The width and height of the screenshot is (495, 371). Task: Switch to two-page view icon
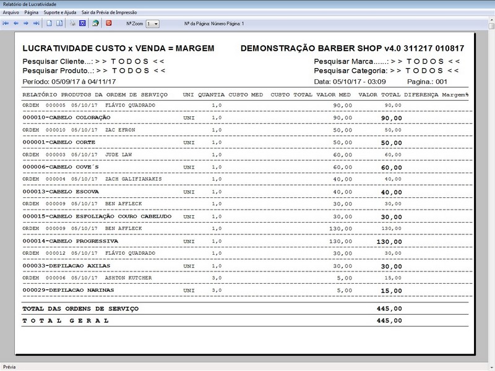(59, 23)
